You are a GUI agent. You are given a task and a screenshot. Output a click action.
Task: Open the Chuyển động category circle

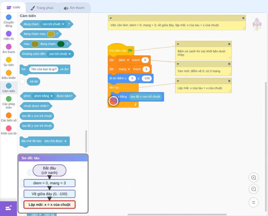(x=9, y=17)
